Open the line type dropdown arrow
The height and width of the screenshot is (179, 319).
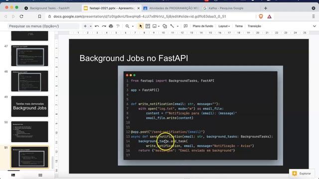[x=177, y=26]
